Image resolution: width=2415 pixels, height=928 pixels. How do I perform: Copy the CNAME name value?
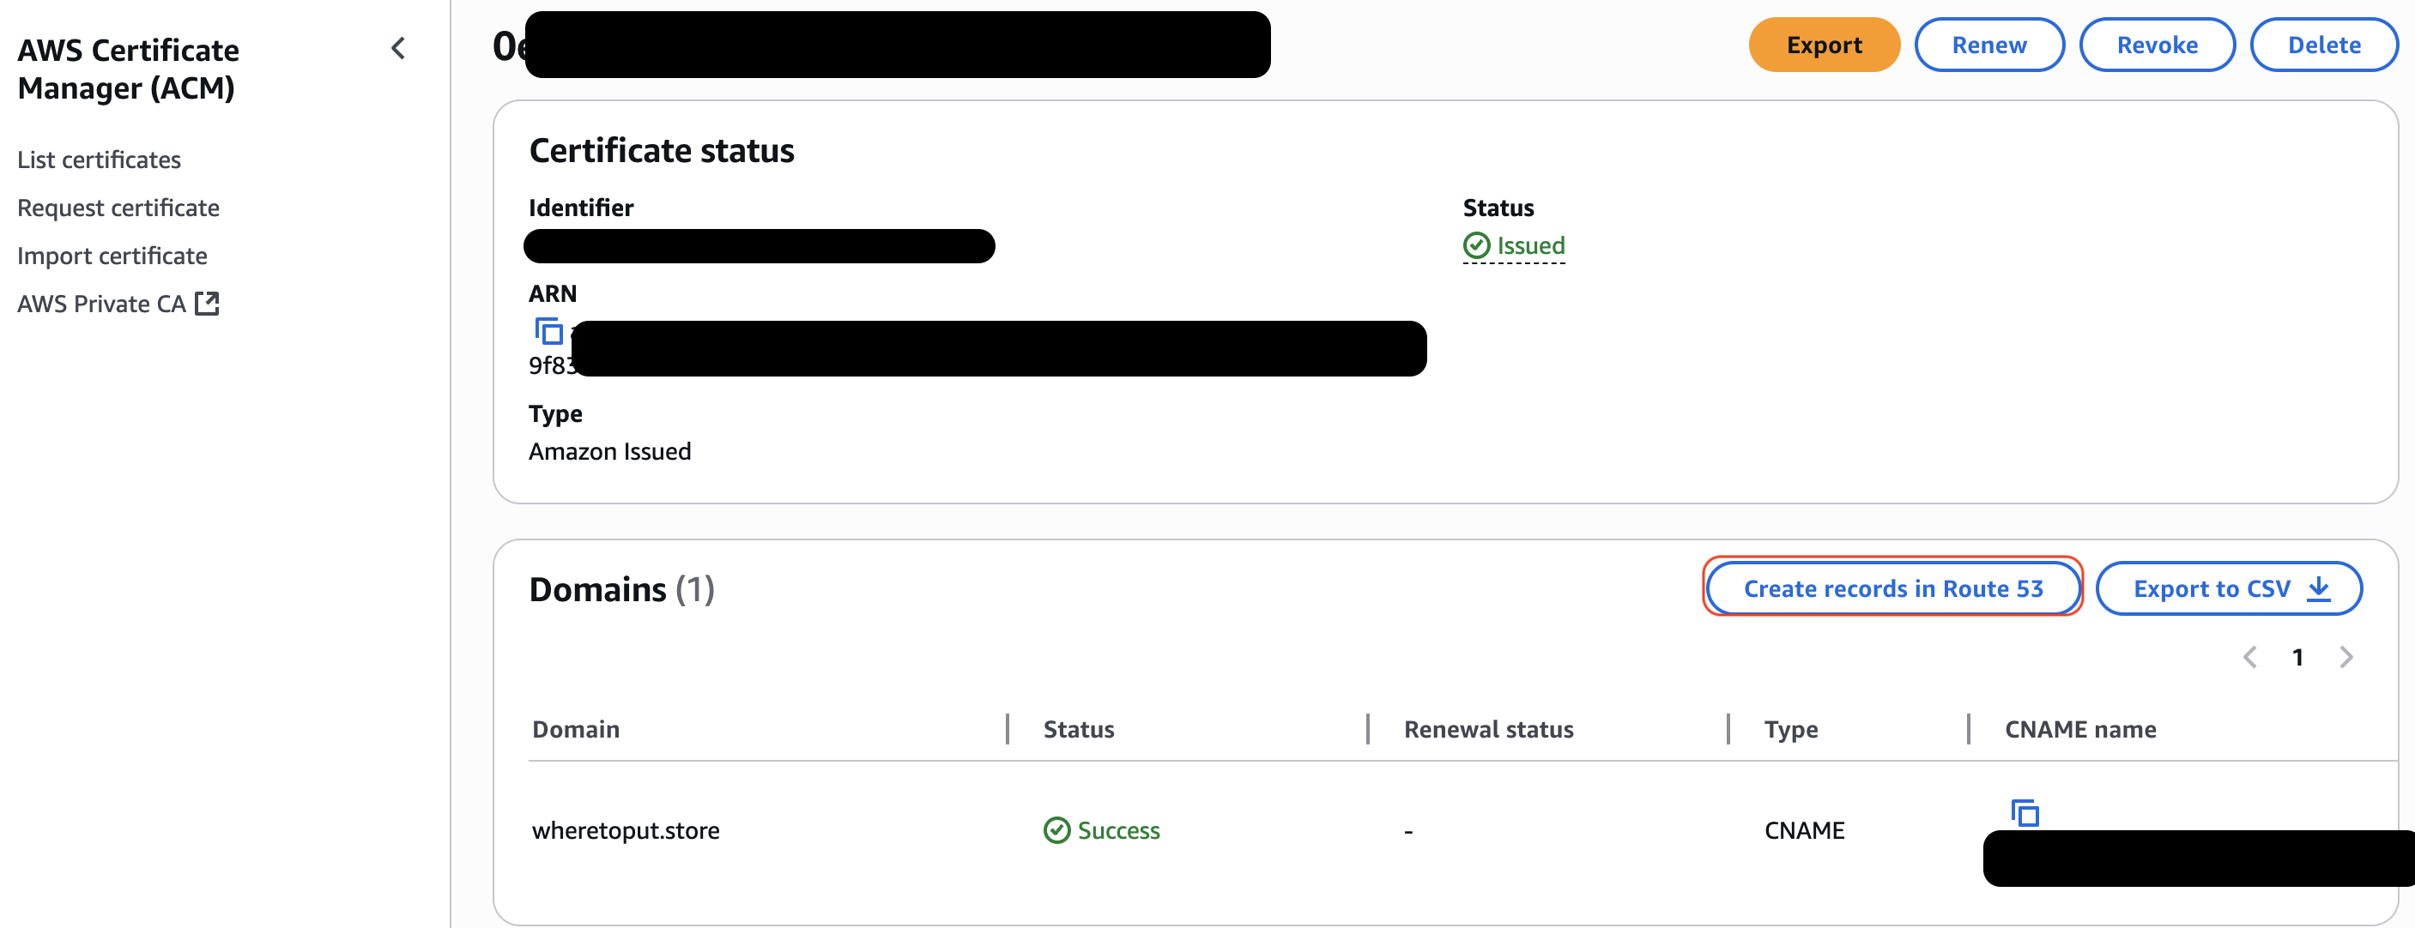coord(2024,813)
